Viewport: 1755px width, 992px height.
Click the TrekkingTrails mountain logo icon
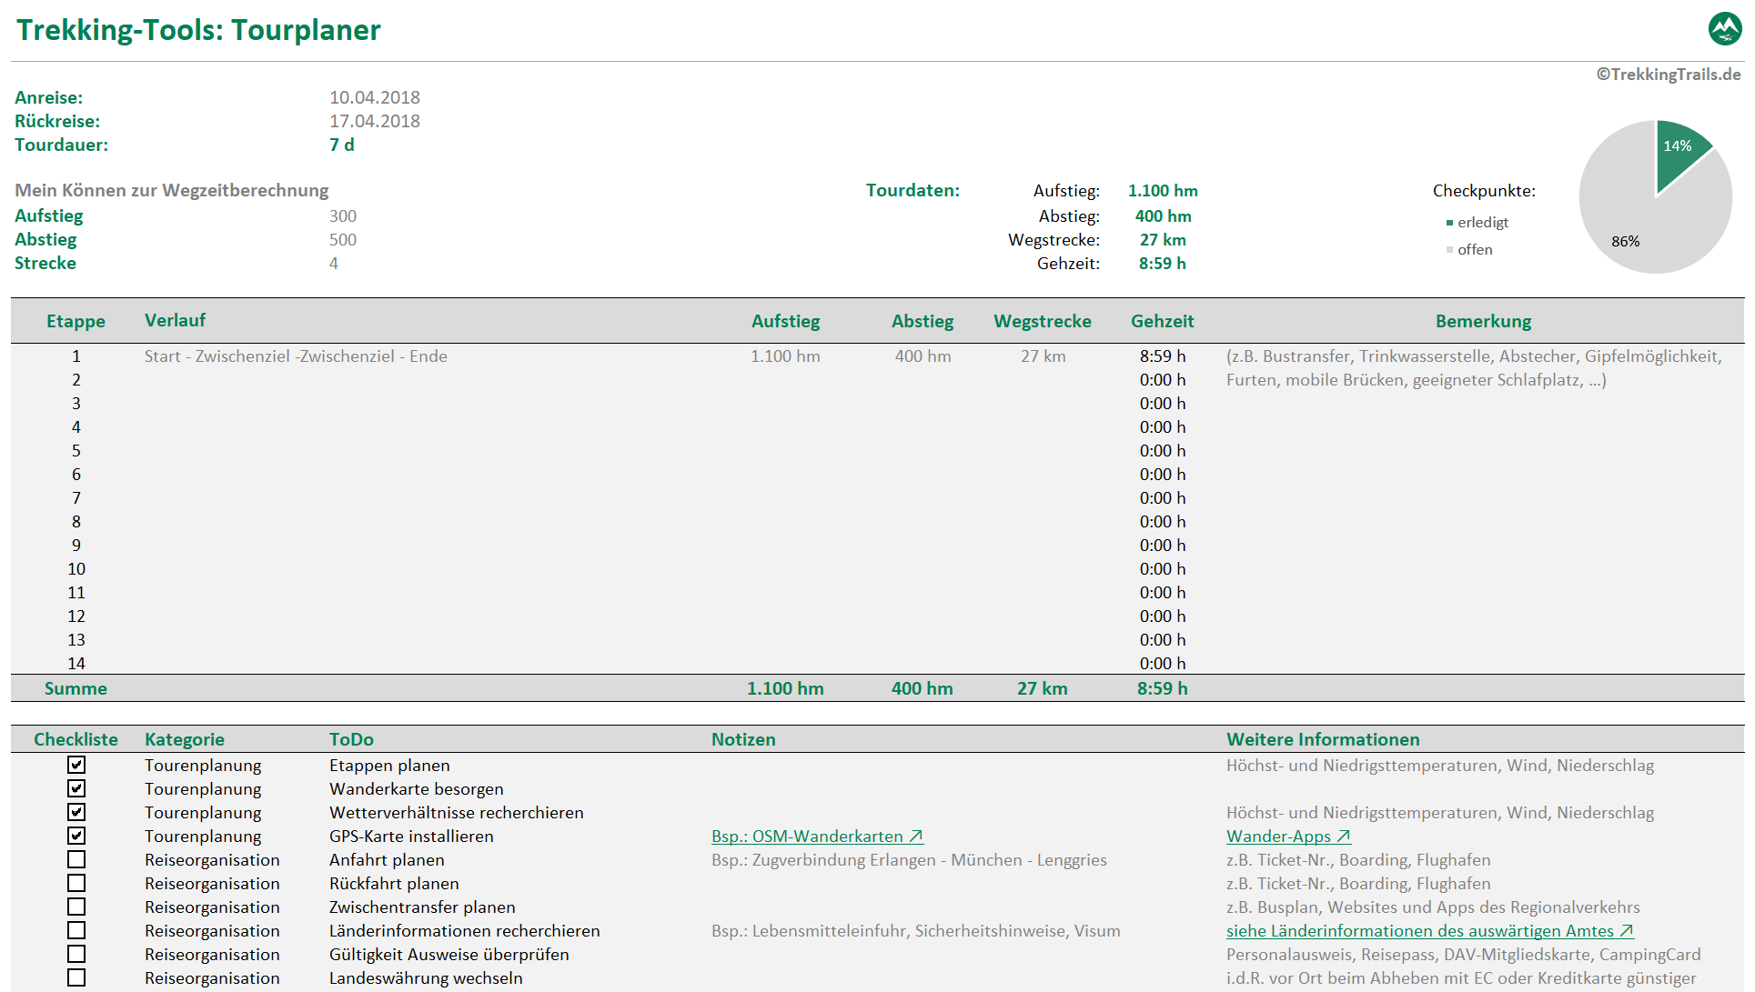coord(1724,29)
